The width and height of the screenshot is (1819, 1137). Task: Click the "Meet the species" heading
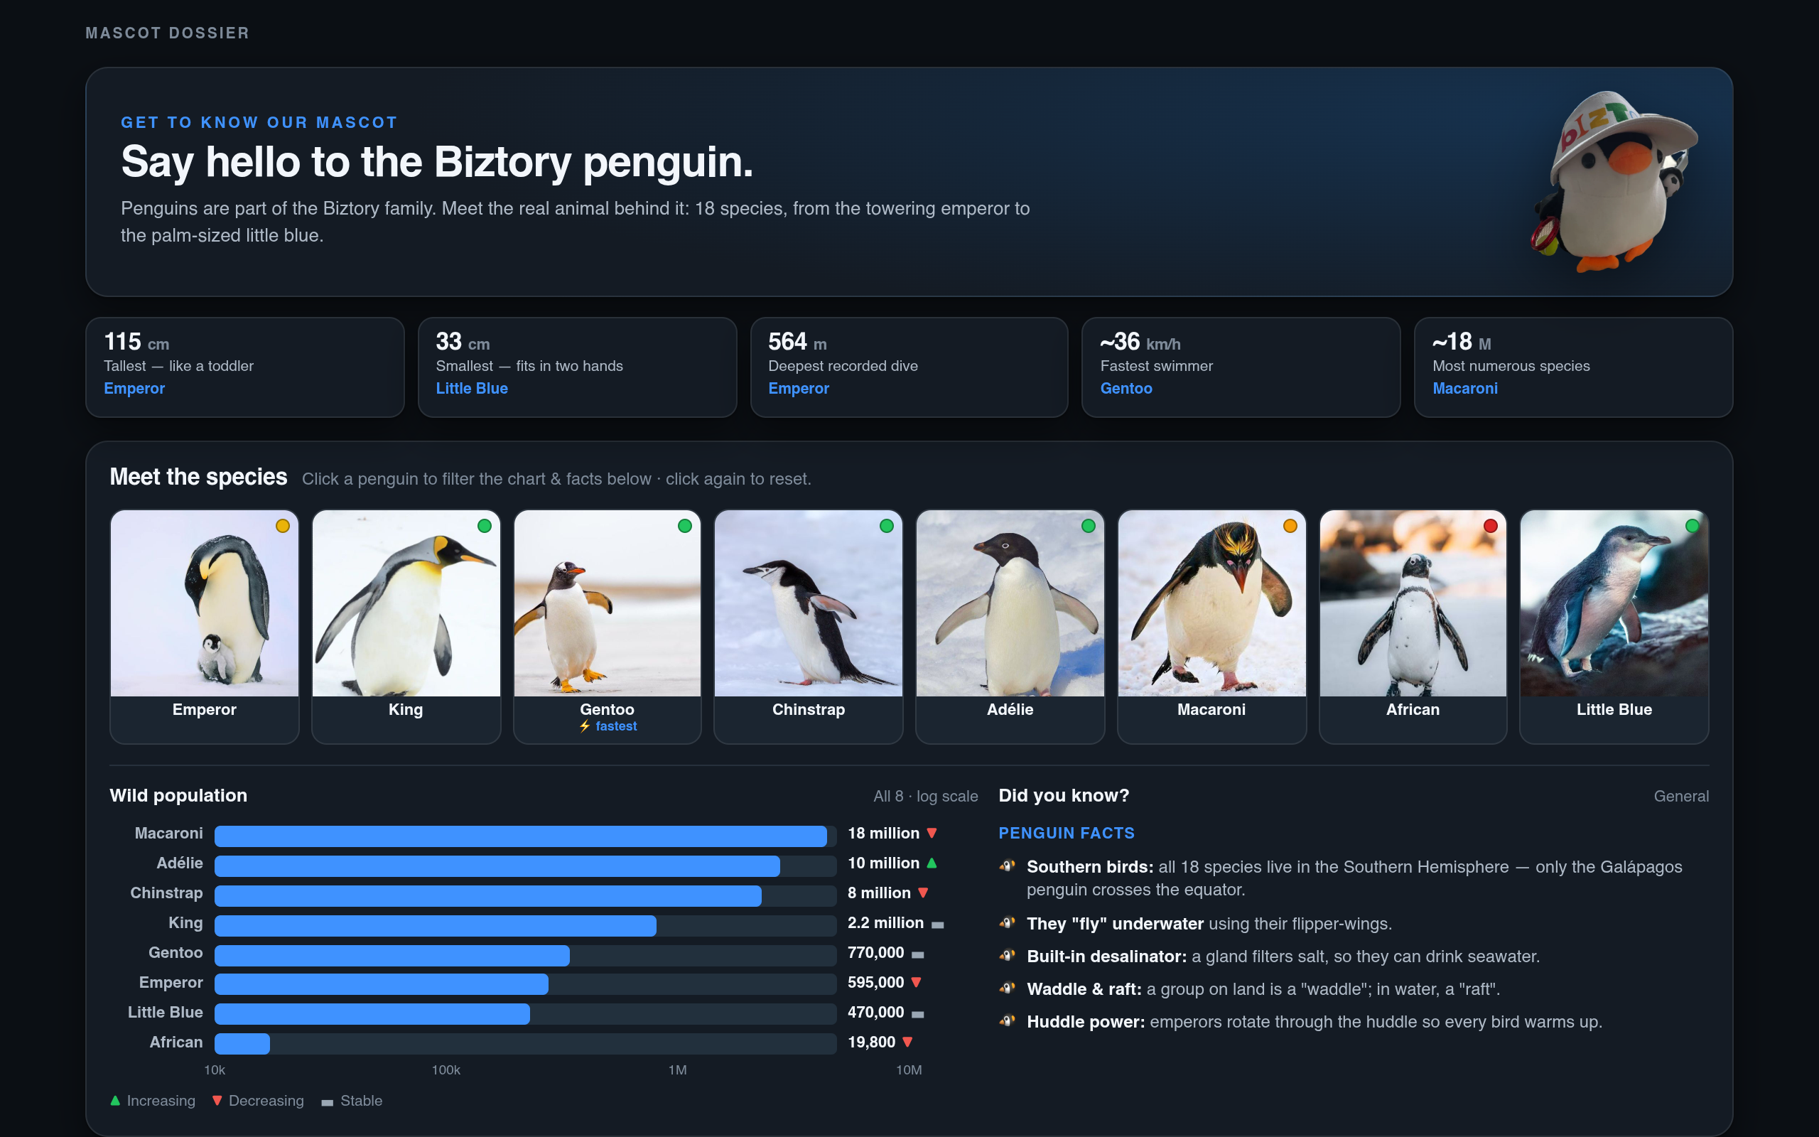(x=198, y=477)
